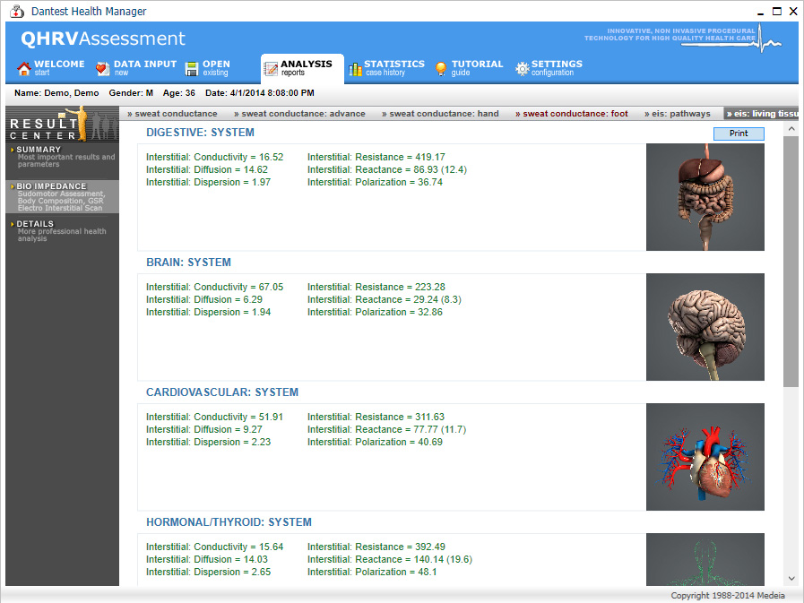Open the DATA INPUT new tab
The height and width of the screenshot is (603, 804).
tap(136, 68)
